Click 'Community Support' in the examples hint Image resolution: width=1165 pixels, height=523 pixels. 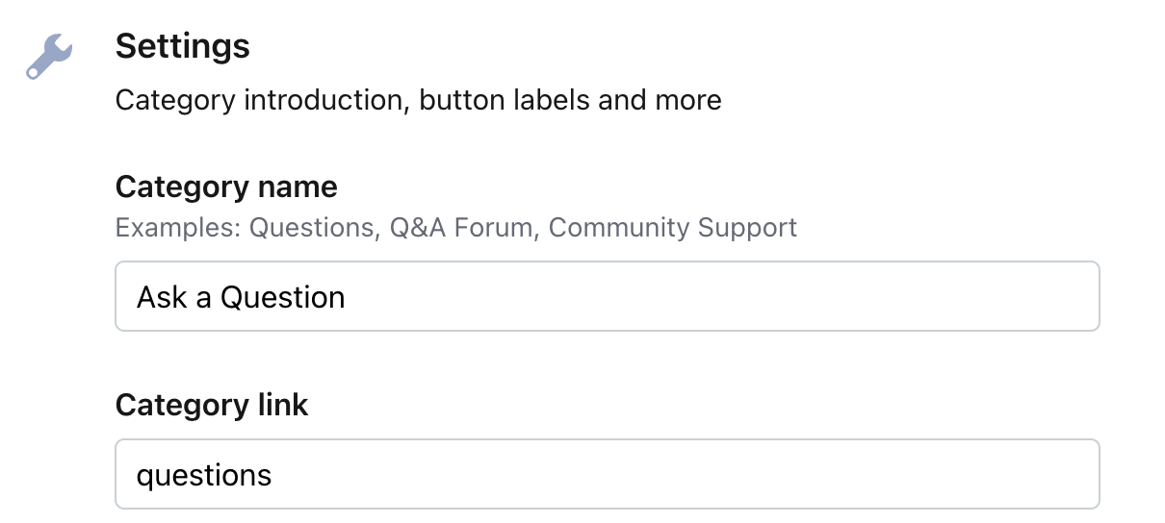pos(673,228)
